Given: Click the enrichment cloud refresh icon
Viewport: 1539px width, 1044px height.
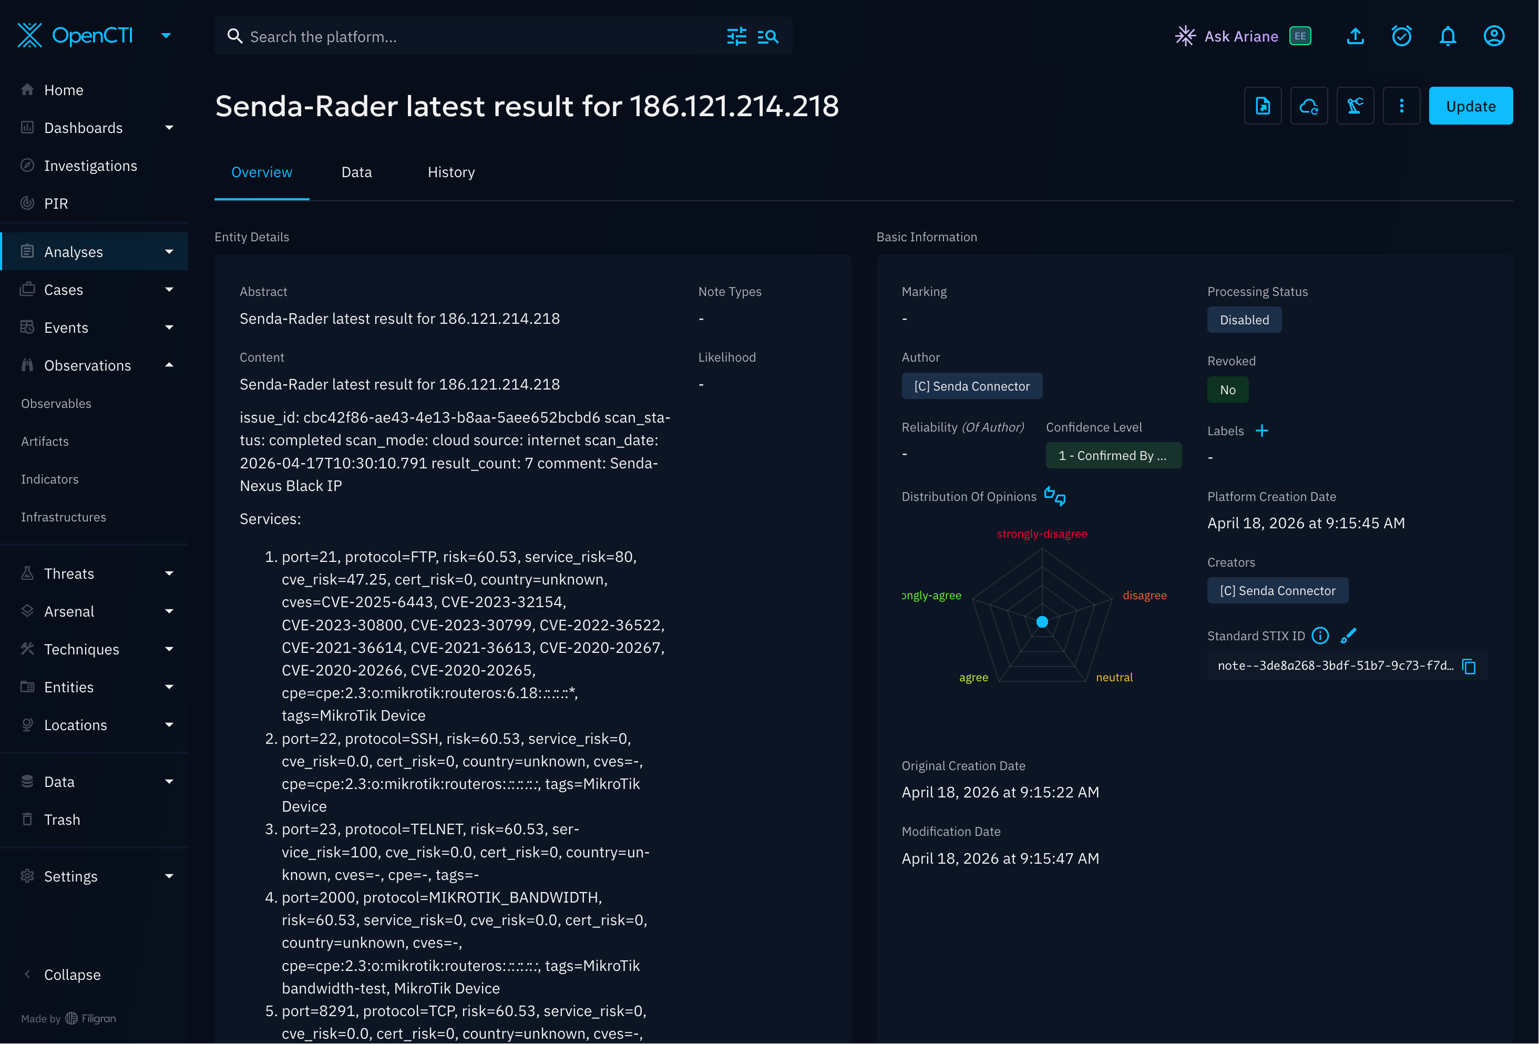Looking at the screenshot, I should (1309, 106).
